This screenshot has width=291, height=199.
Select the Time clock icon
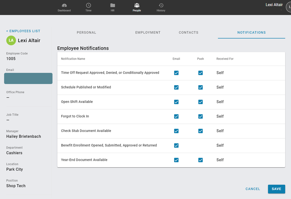(x=88, y=7)
